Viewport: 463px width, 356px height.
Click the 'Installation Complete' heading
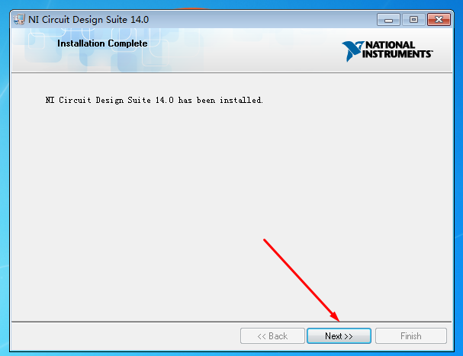click(102, 43)
